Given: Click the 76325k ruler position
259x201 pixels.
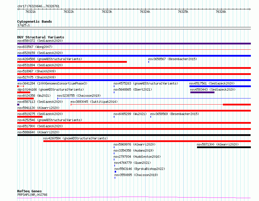Looking at the screenshot, I should click(x=183, y=12).
